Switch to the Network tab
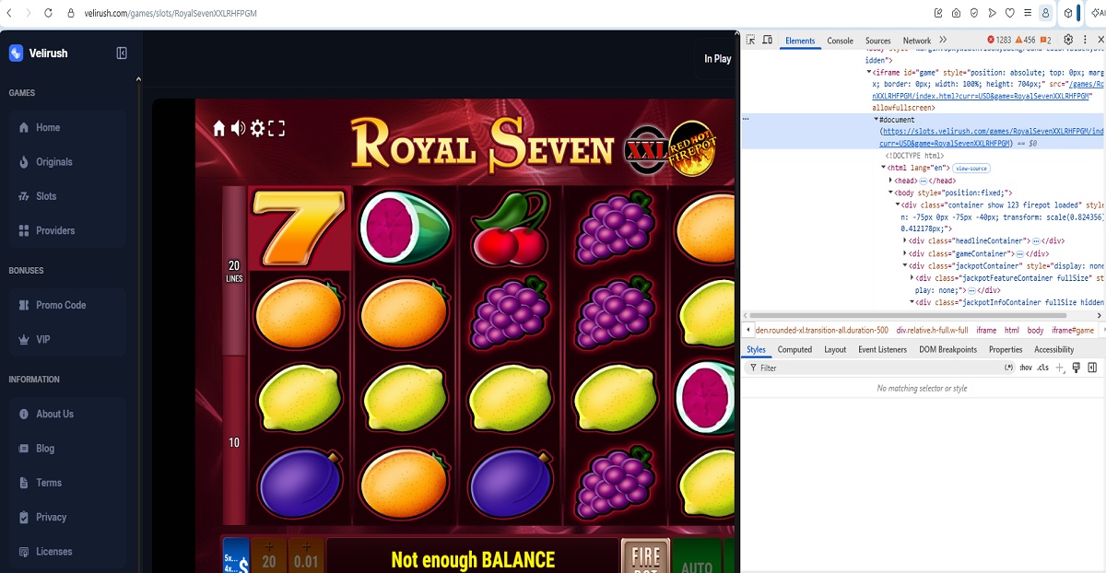This screenshot has width=1106, height=573. pos(917,41)
